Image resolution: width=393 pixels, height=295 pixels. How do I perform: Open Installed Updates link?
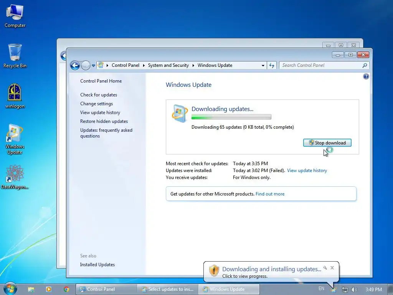(97, 265)
